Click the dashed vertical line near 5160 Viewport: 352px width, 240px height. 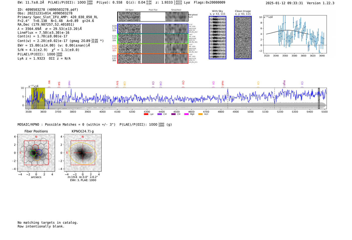coord(275,98)
